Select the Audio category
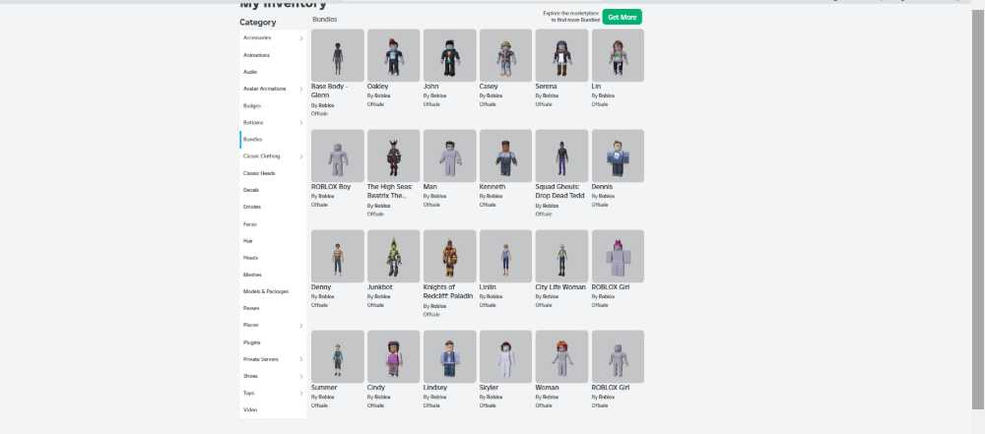Screen dimensions: 985x434 tap(250, 72)
